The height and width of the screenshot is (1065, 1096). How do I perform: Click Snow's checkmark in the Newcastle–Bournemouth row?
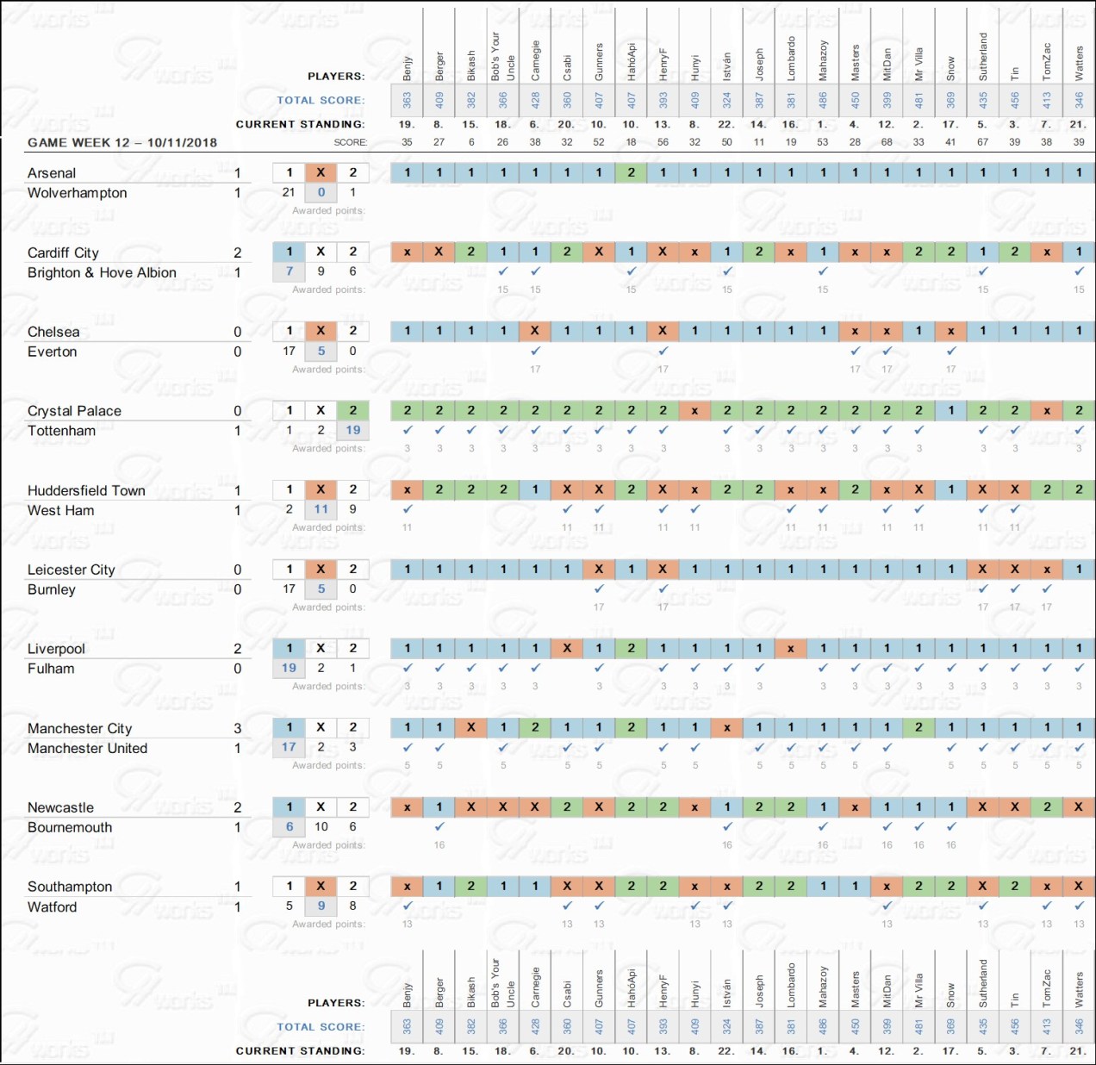pos(950,826)
